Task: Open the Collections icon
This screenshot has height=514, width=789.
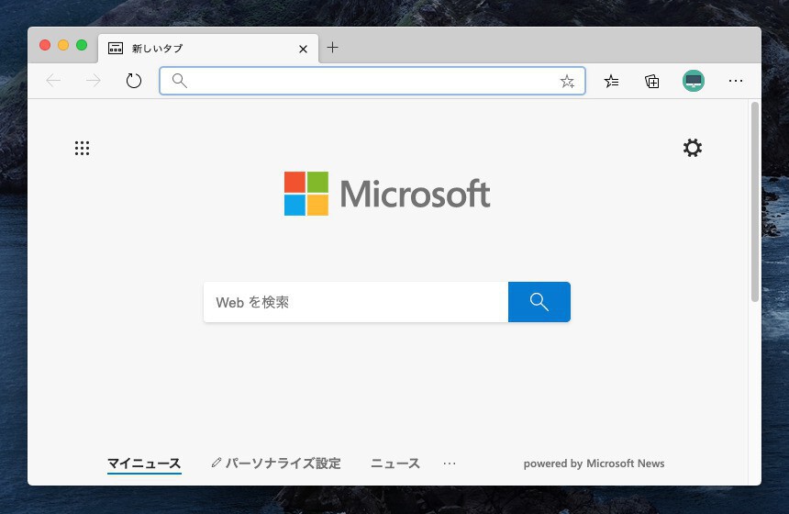Action: point(652,81)
